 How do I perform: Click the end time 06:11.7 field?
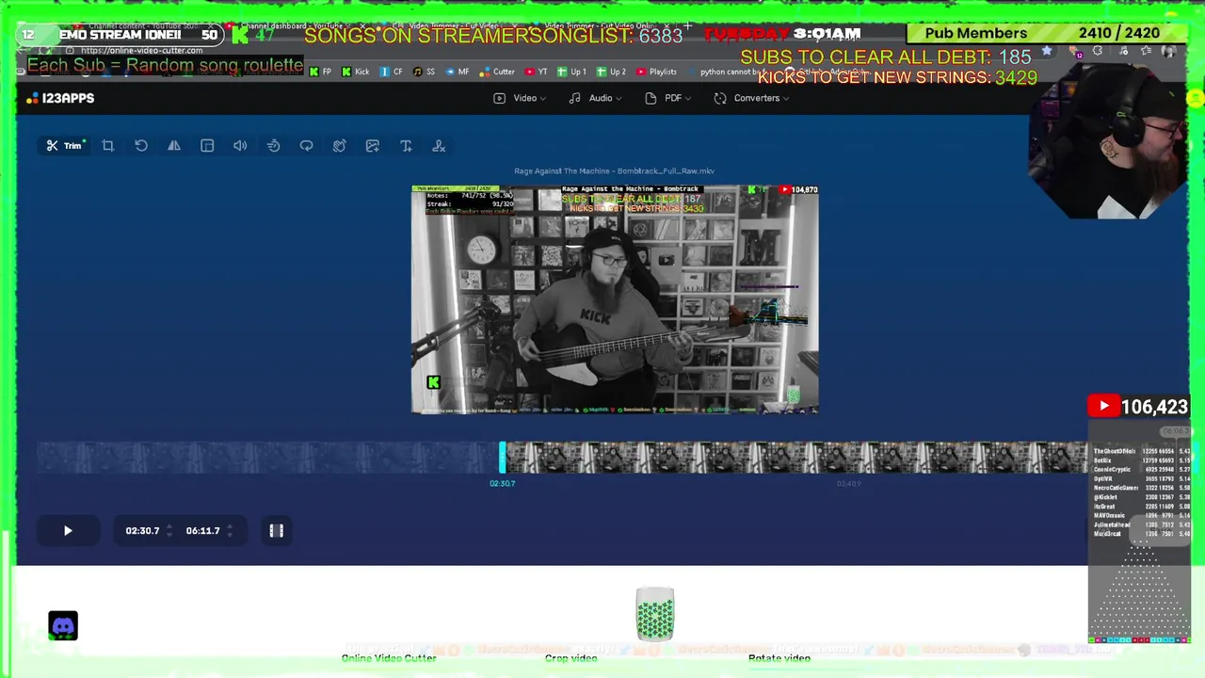(202, 531)
